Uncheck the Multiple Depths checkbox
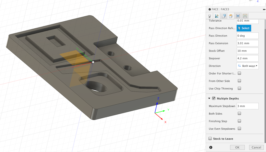266x152 pixels. click(214, 98)
